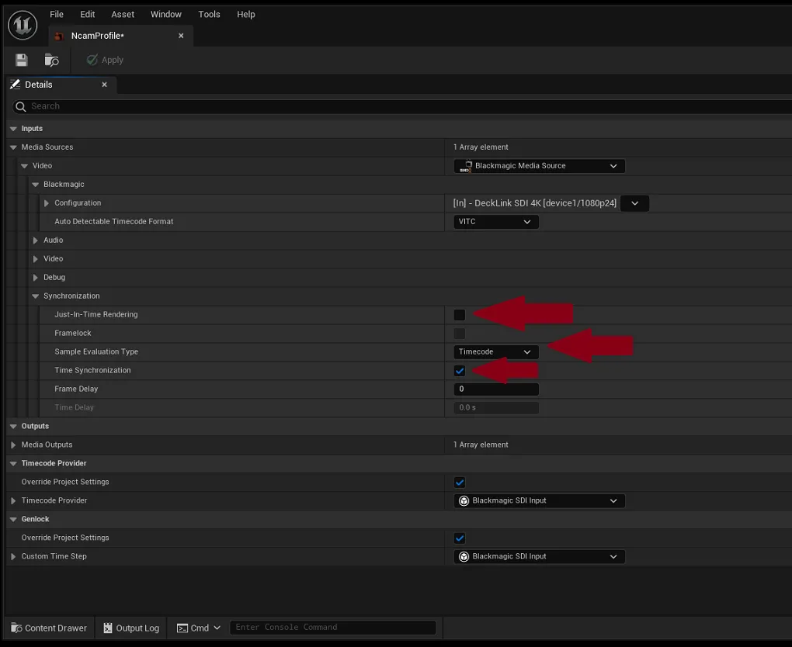Collapse the Timecode Provider section
792x647 pixels.
[x=14, y=464]
